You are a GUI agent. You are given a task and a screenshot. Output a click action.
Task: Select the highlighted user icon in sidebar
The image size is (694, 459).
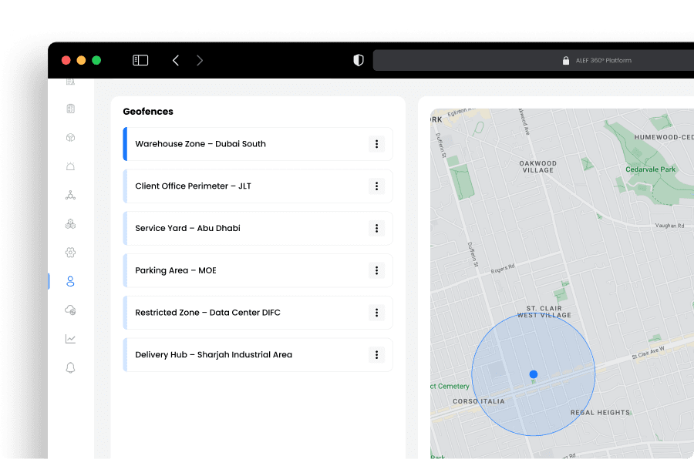pyautogui.click(x=70, y=281)
